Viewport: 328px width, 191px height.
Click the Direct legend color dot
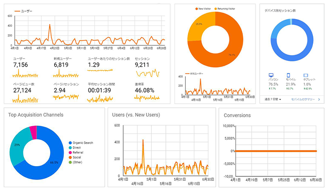pyautogui.click(x=70, y=148)
